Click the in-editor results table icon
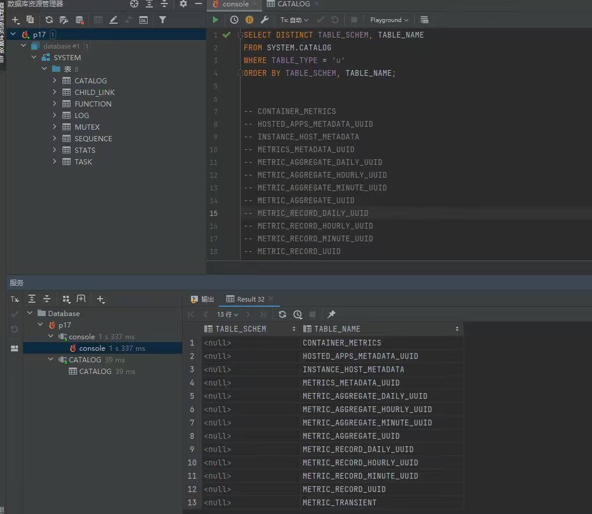The width and height of the screenshot is (592, 514). (x=424, y=20)
